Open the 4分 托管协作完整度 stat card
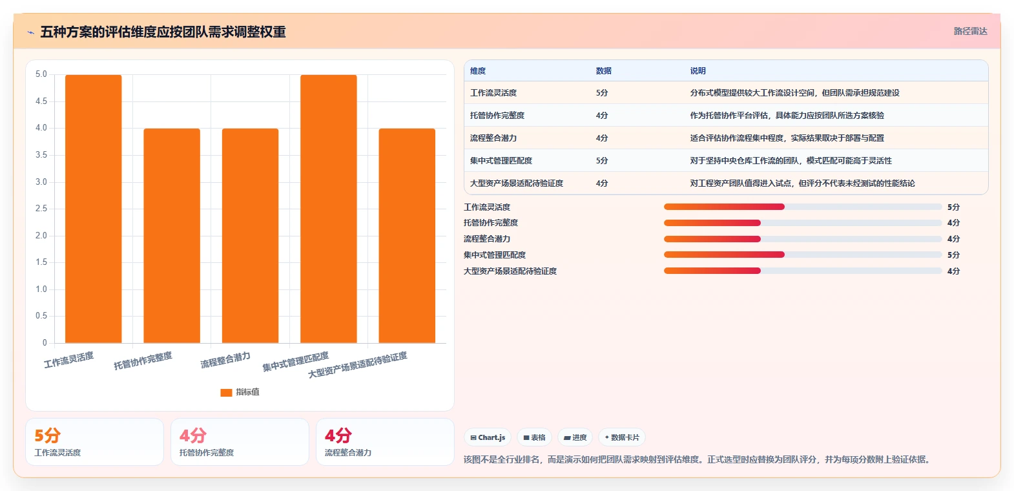This screenshot has width=1014, height=491. [240, 442]
